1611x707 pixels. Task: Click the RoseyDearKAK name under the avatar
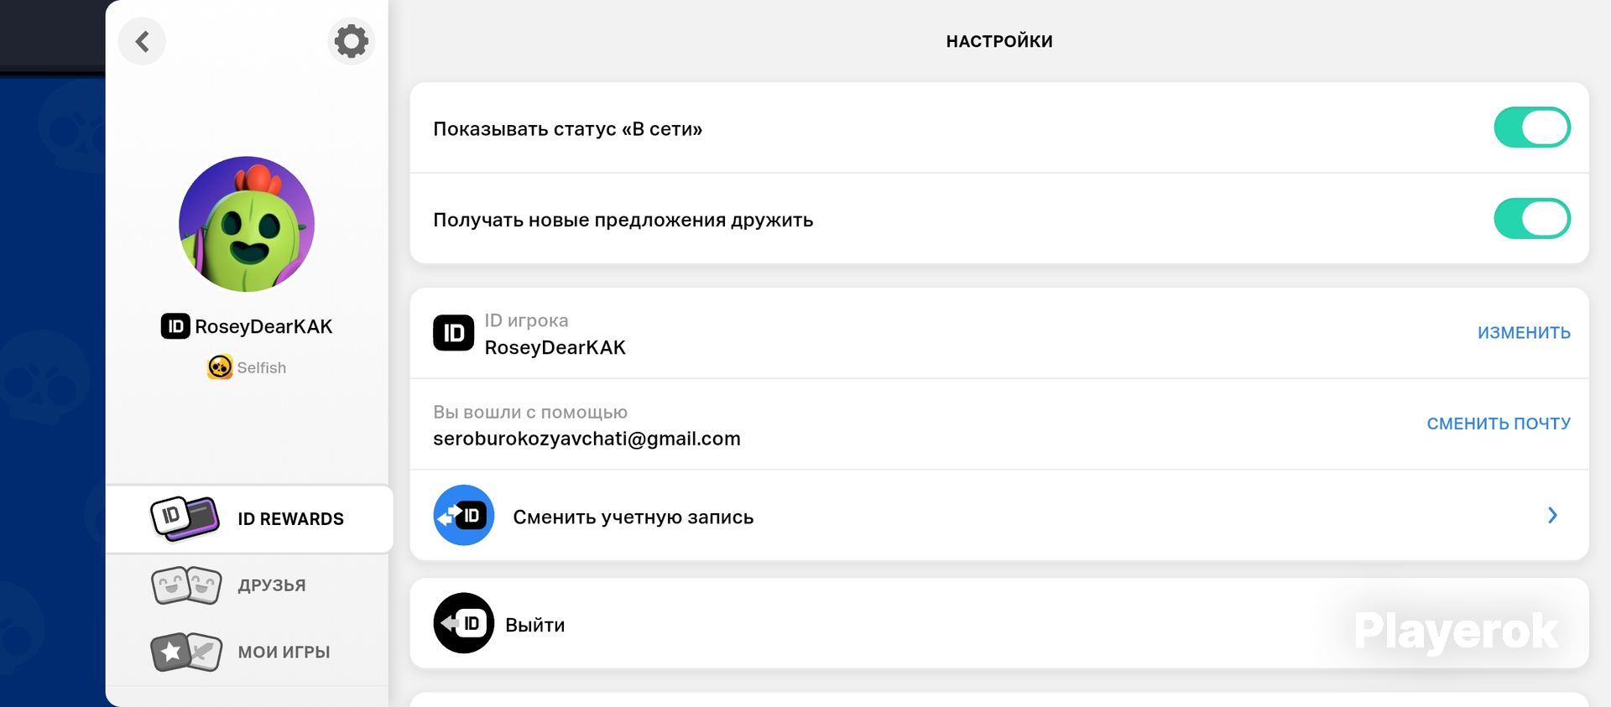click(x=263, y=326)
